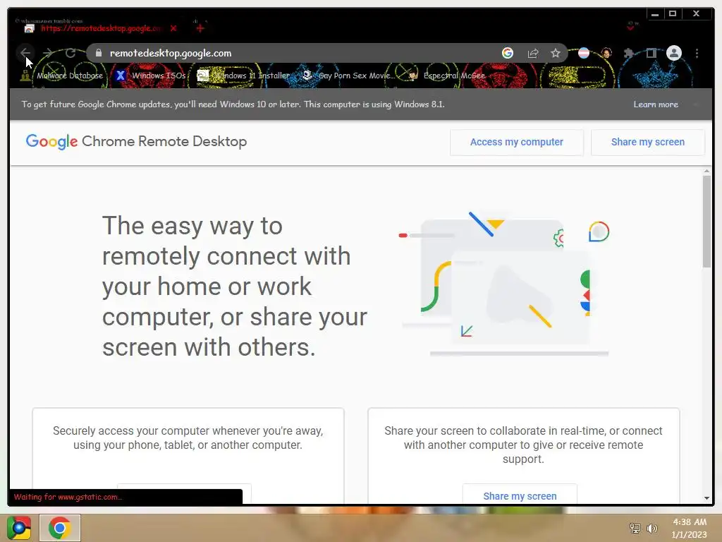Click the browser forward arrow
This screenshot has height=542, width=722.
[x=47, y=54]
